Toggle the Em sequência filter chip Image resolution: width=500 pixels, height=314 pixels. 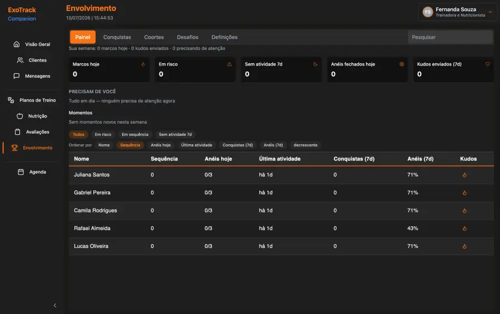coord(135,134)
